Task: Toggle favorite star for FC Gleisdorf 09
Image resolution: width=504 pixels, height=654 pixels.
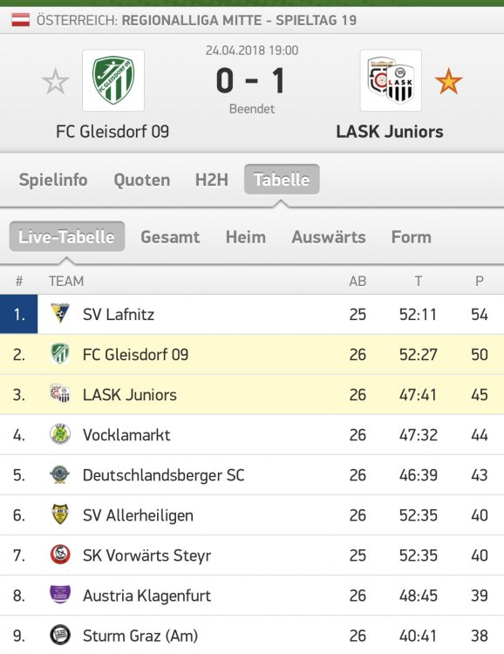Action: [x=56, y=82]
